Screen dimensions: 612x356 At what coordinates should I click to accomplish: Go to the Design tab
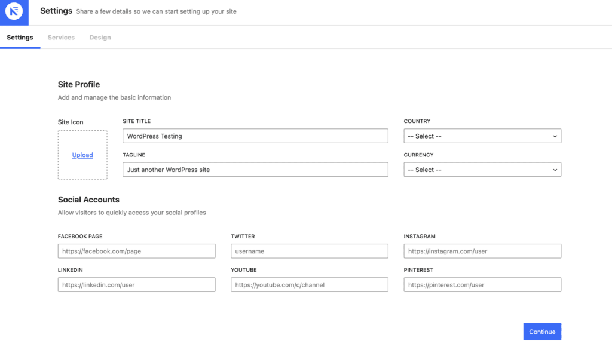100,38
